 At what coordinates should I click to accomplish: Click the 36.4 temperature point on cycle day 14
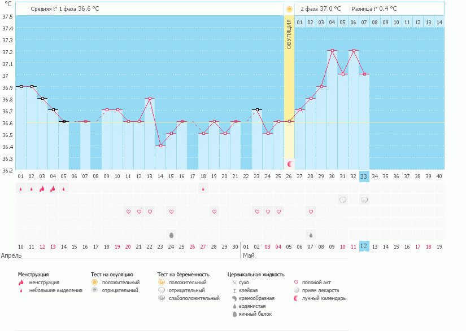160,145
